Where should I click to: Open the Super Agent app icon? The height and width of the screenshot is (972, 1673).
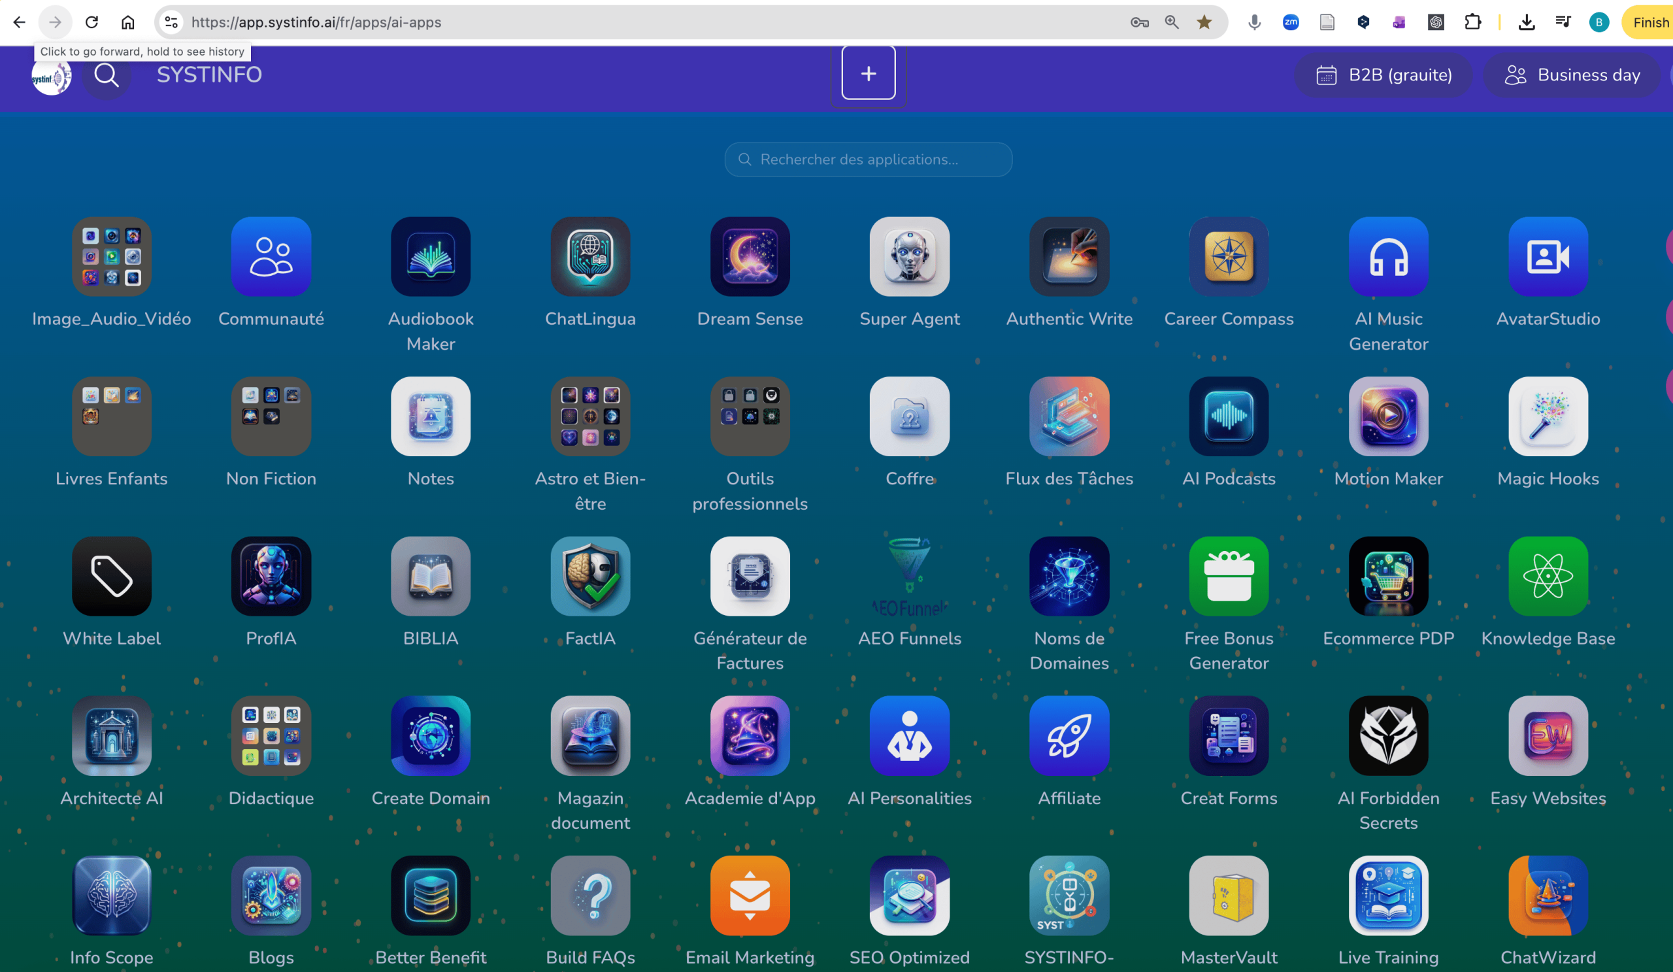(910, 256)
